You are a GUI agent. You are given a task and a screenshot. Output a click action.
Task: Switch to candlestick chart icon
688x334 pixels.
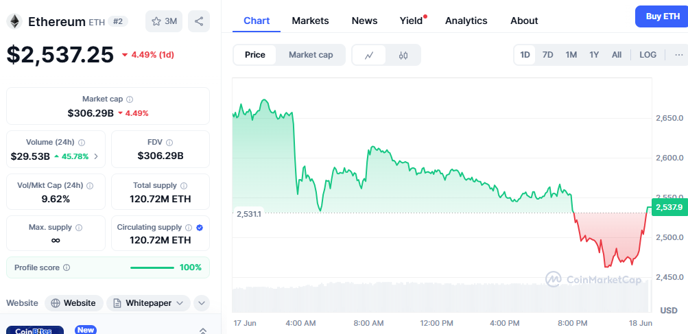coord(403,55)
